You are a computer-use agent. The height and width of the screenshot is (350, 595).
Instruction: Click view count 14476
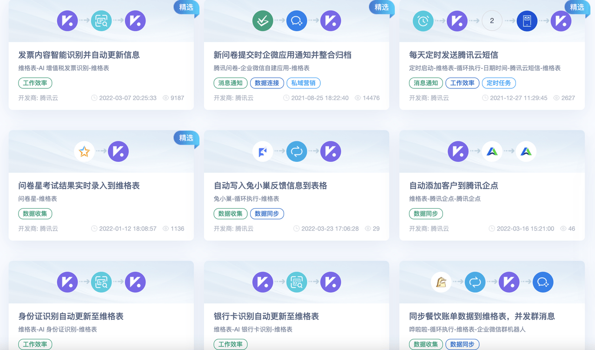point(371,98)
